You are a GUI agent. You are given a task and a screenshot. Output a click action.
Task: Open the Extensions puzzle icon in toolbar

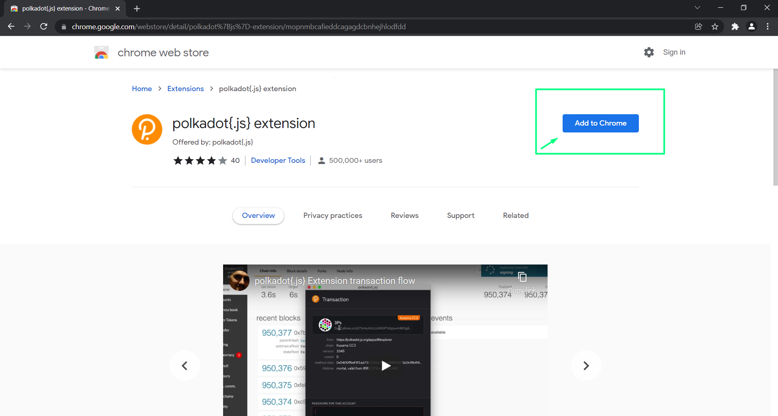point(735,27)
